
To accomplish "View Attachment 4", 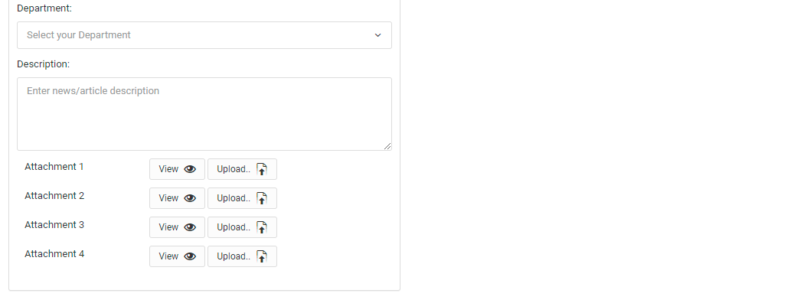I will [177, 257].
